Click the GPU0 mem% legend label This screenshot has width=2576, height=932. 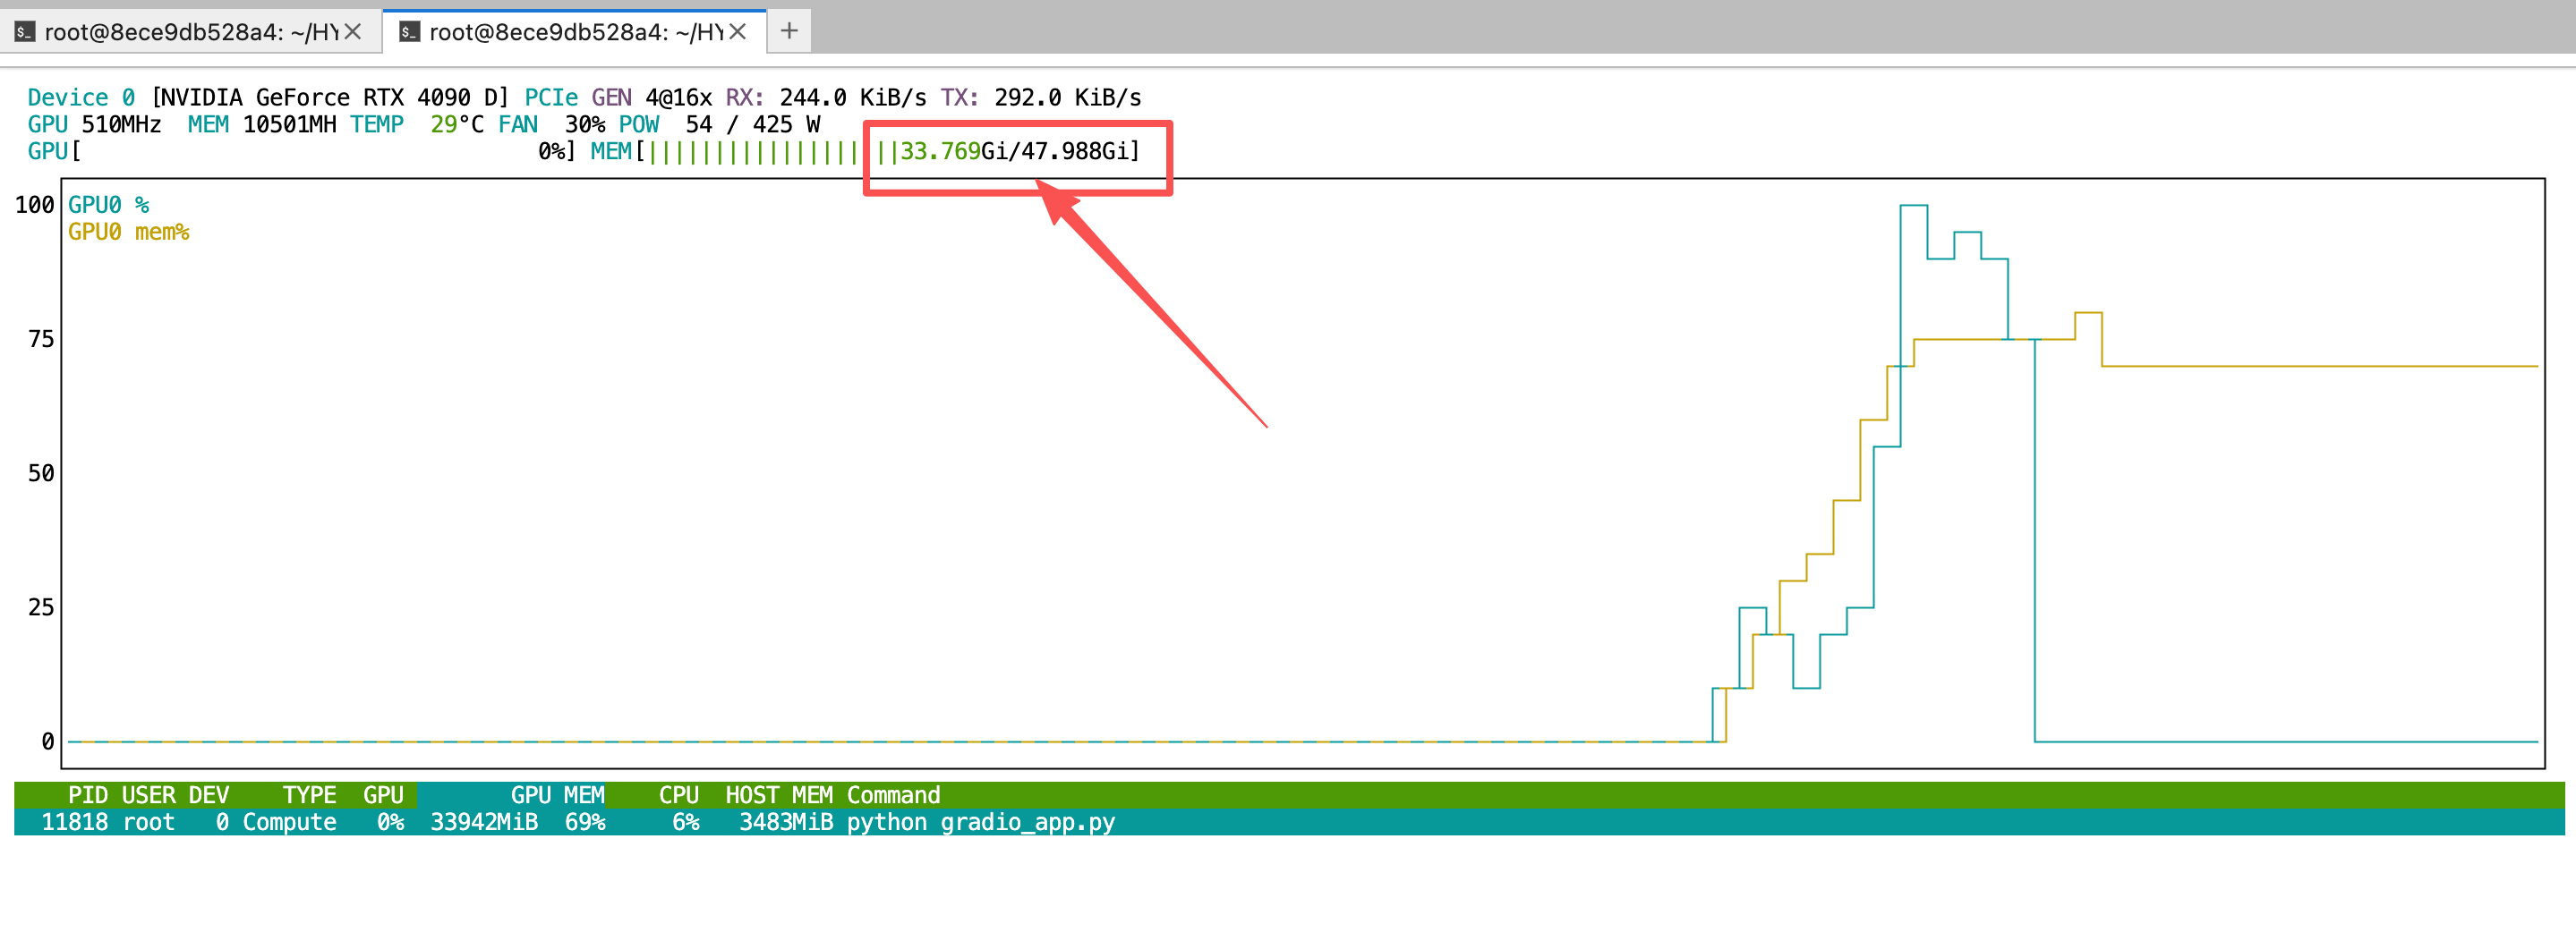point(128,232)
